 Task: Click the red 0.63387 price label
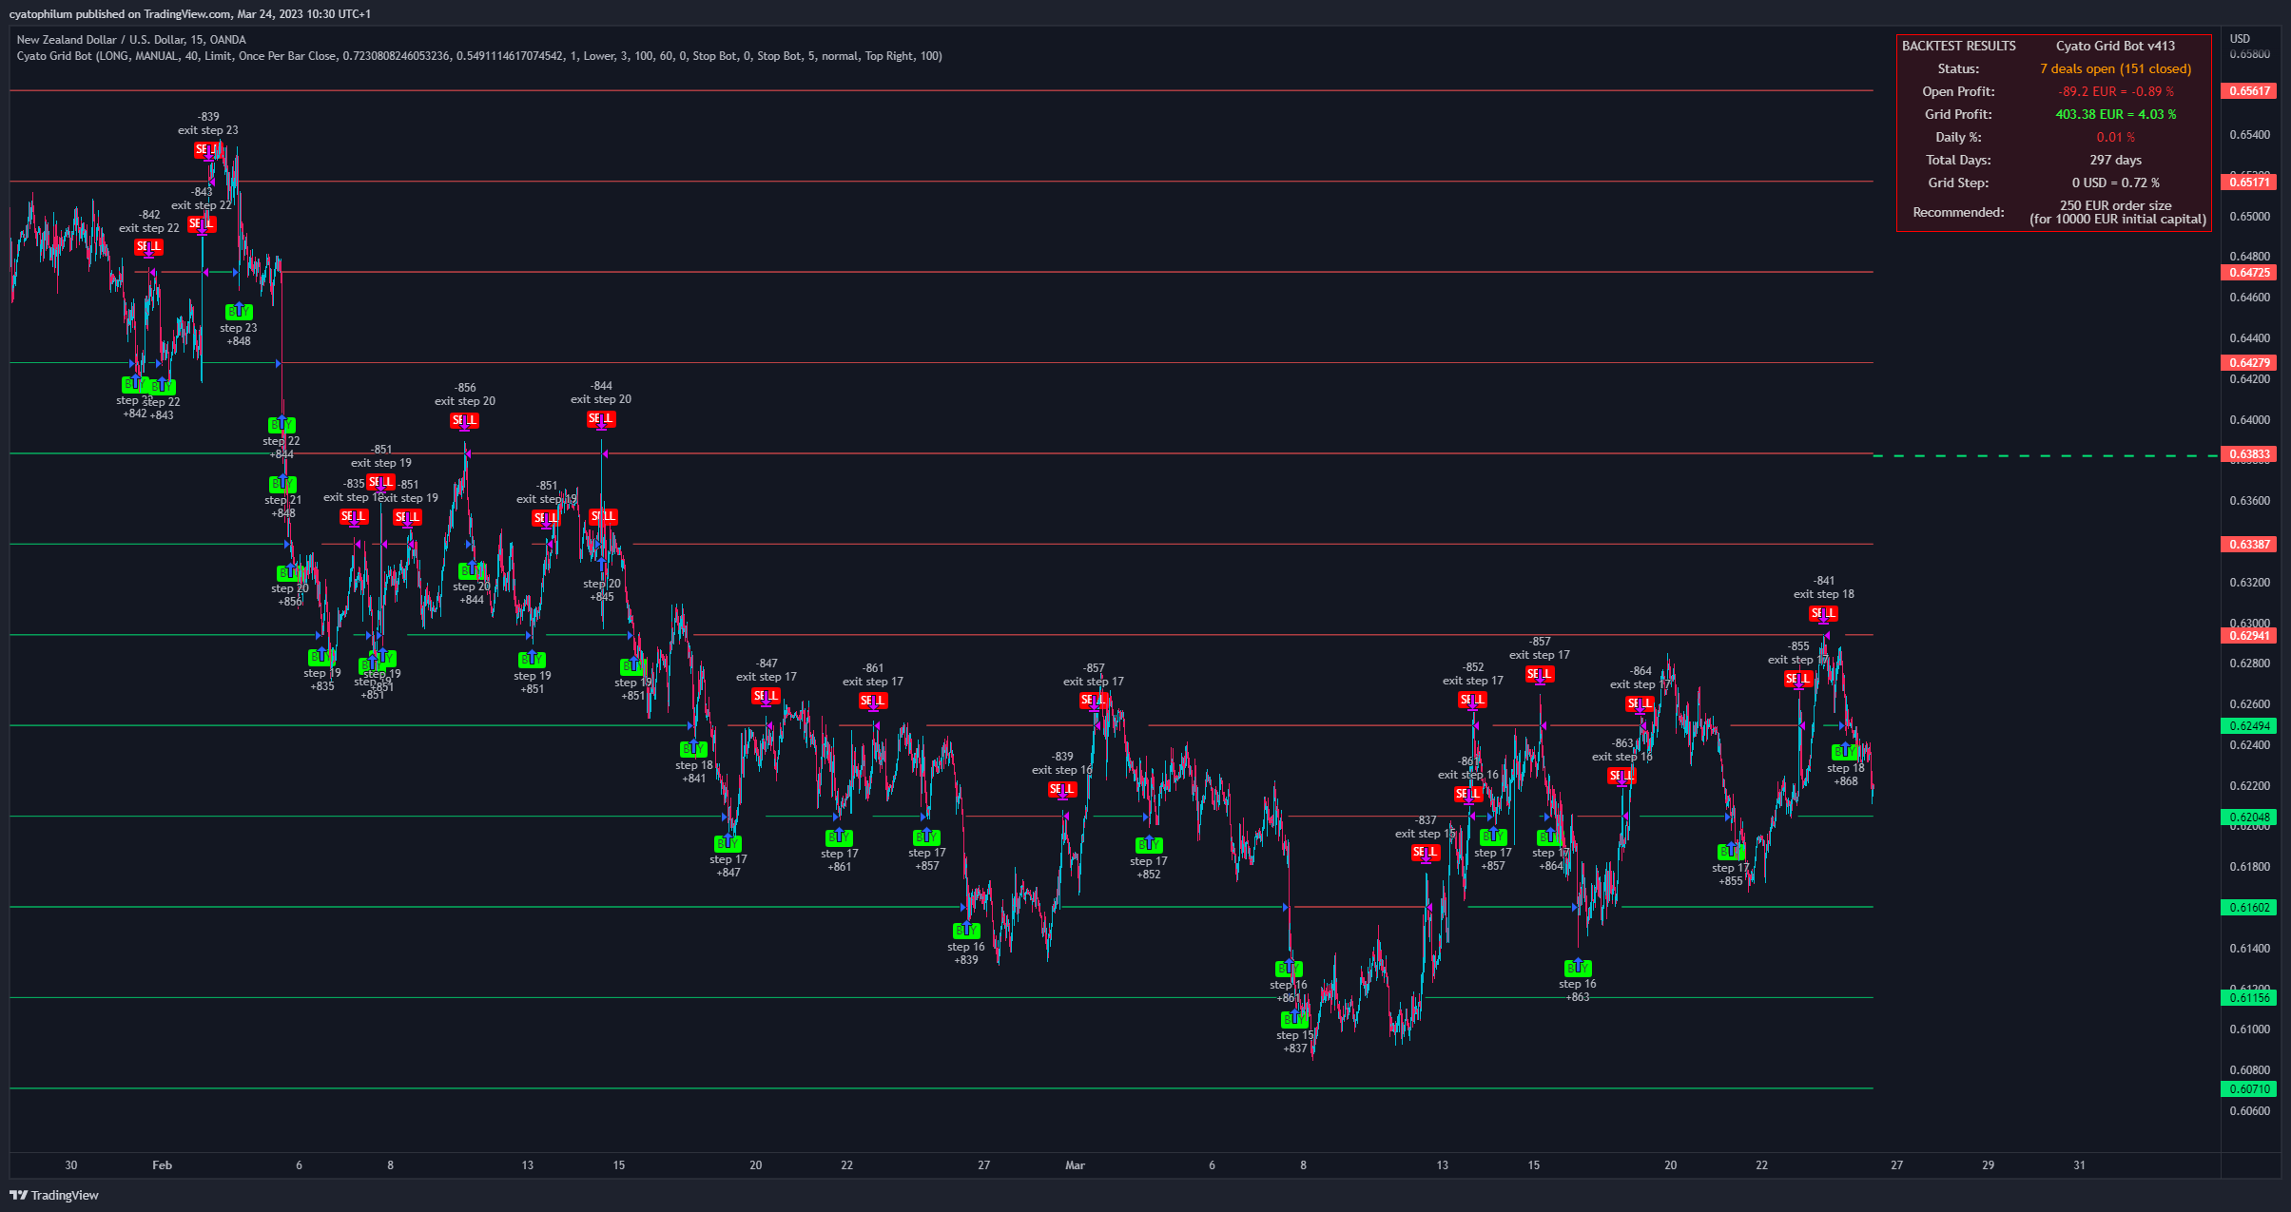click(x=2248, y=545)
